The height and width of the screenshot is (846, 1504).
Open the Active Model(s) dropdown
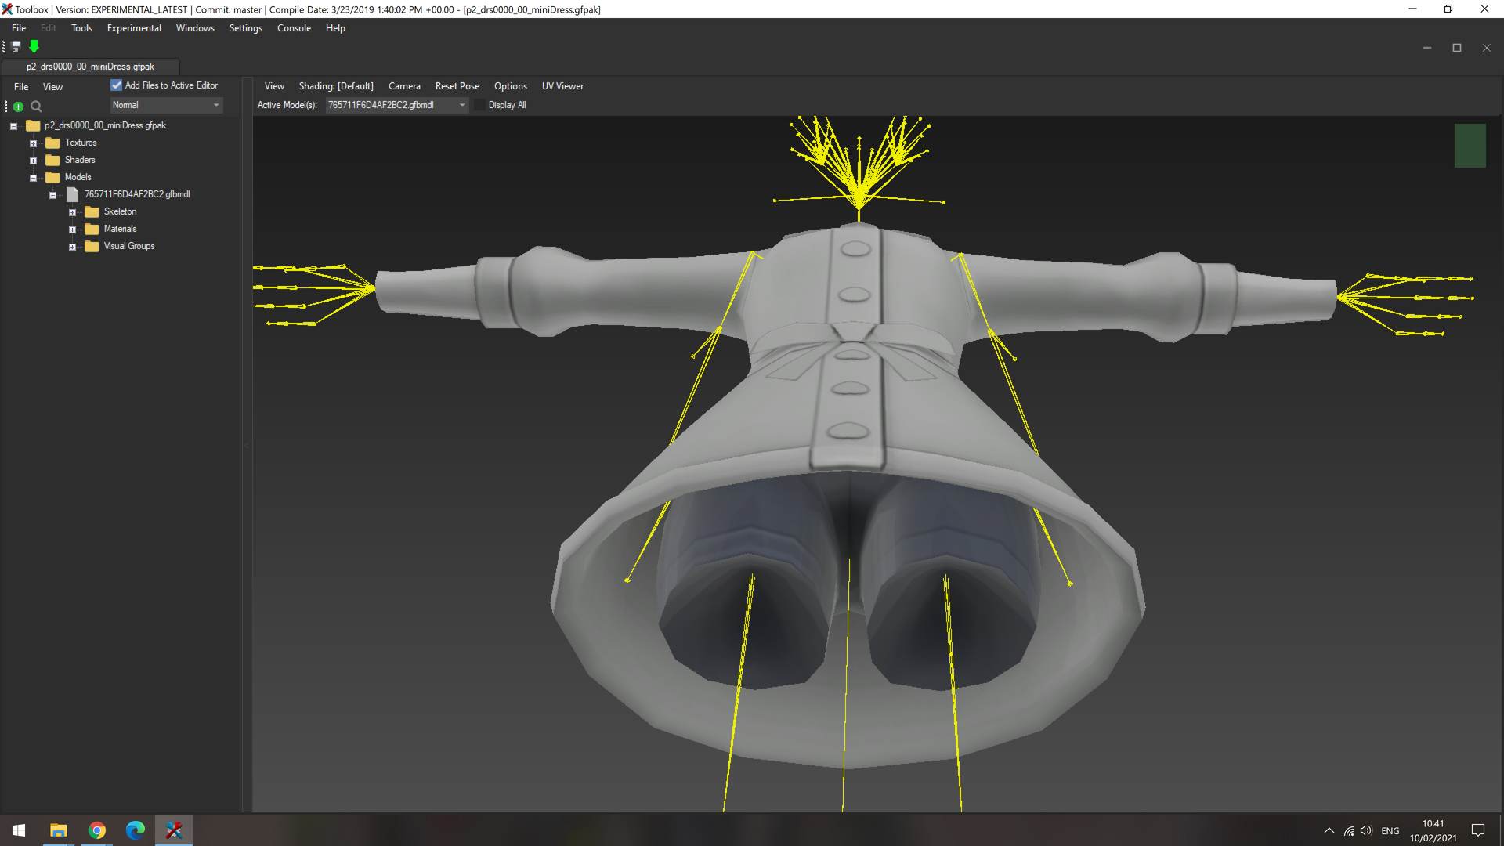coord(397,105)
